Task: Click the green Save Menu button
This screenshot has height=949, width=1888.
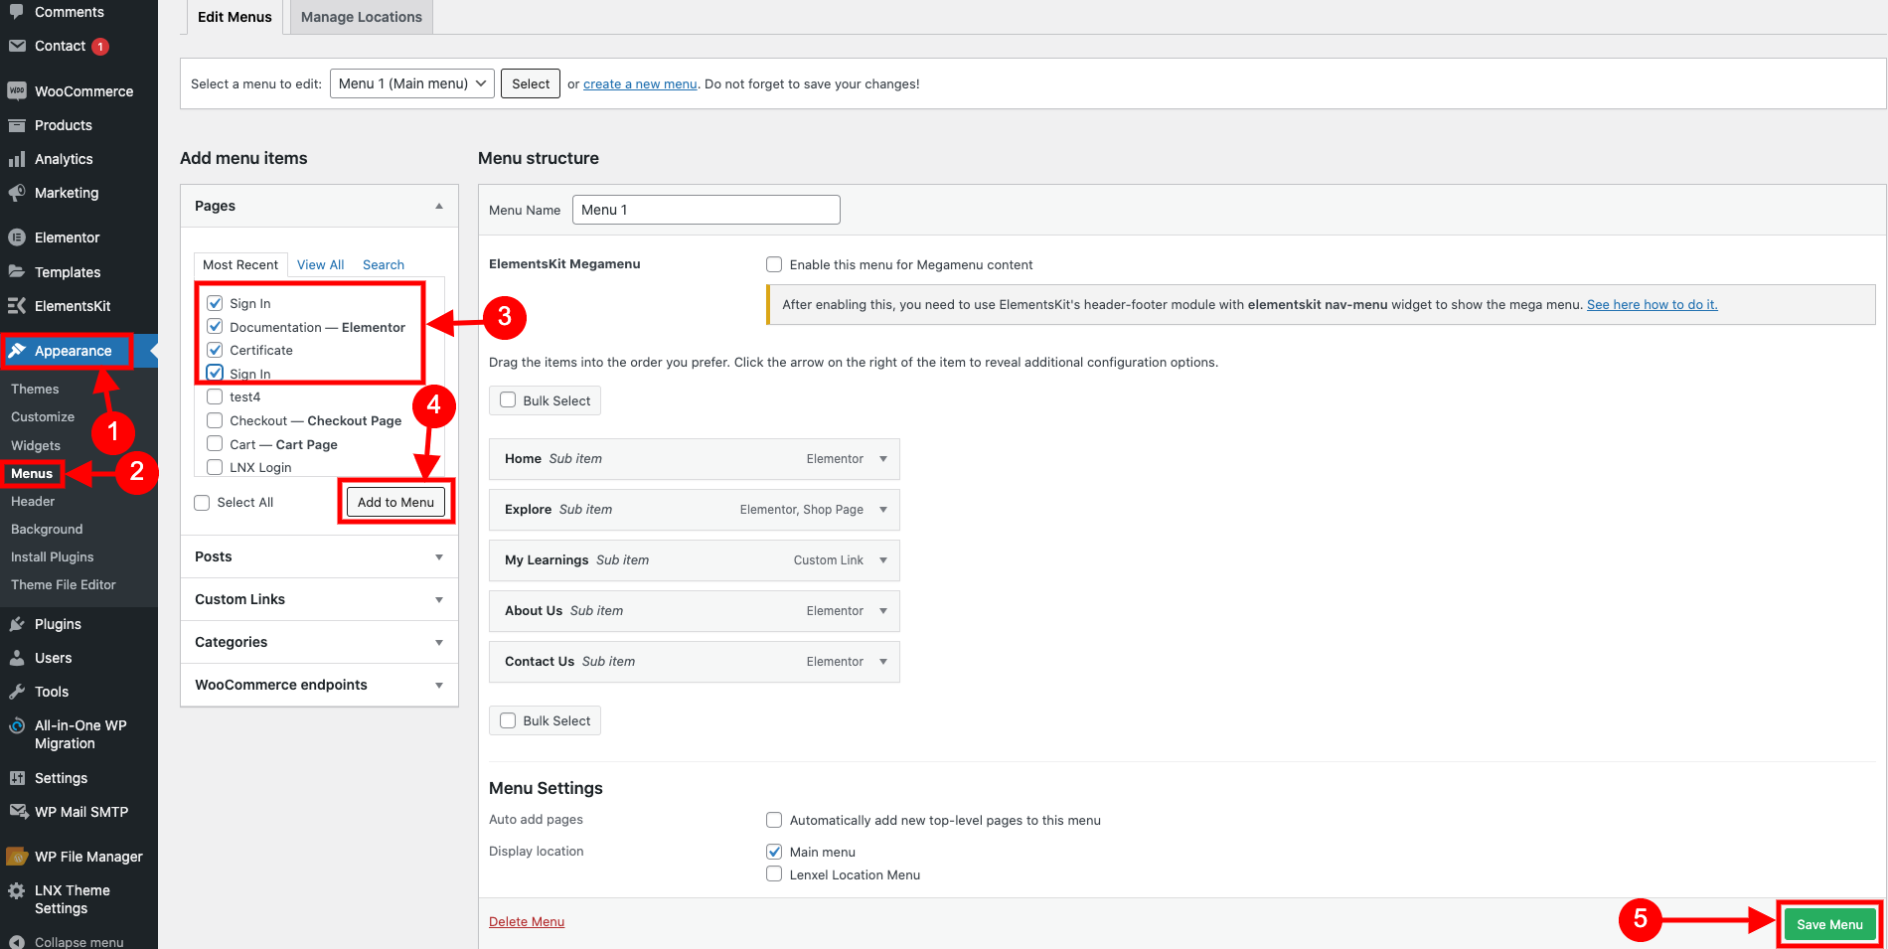Action: pyautogui.click(x=1829, y=924)
